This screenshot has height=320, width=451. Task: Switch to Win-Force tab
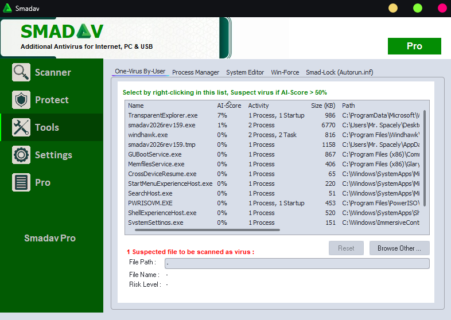pyautogui.click(x=285, y=72)
